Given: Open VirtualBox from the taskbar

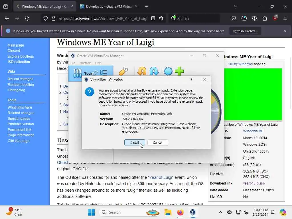Looking at the screenshot, I should pos(193,212).
